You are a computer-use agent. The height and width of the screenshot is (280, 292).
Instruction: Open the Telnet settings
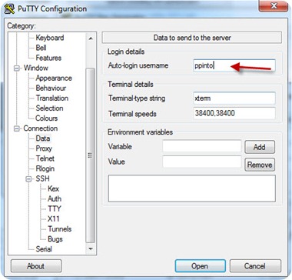coord(45,158)
